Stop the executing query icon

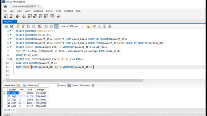coord(33,26)
